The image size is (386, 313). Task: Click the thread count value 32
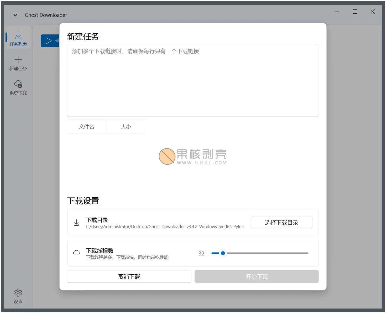point(201,253)
